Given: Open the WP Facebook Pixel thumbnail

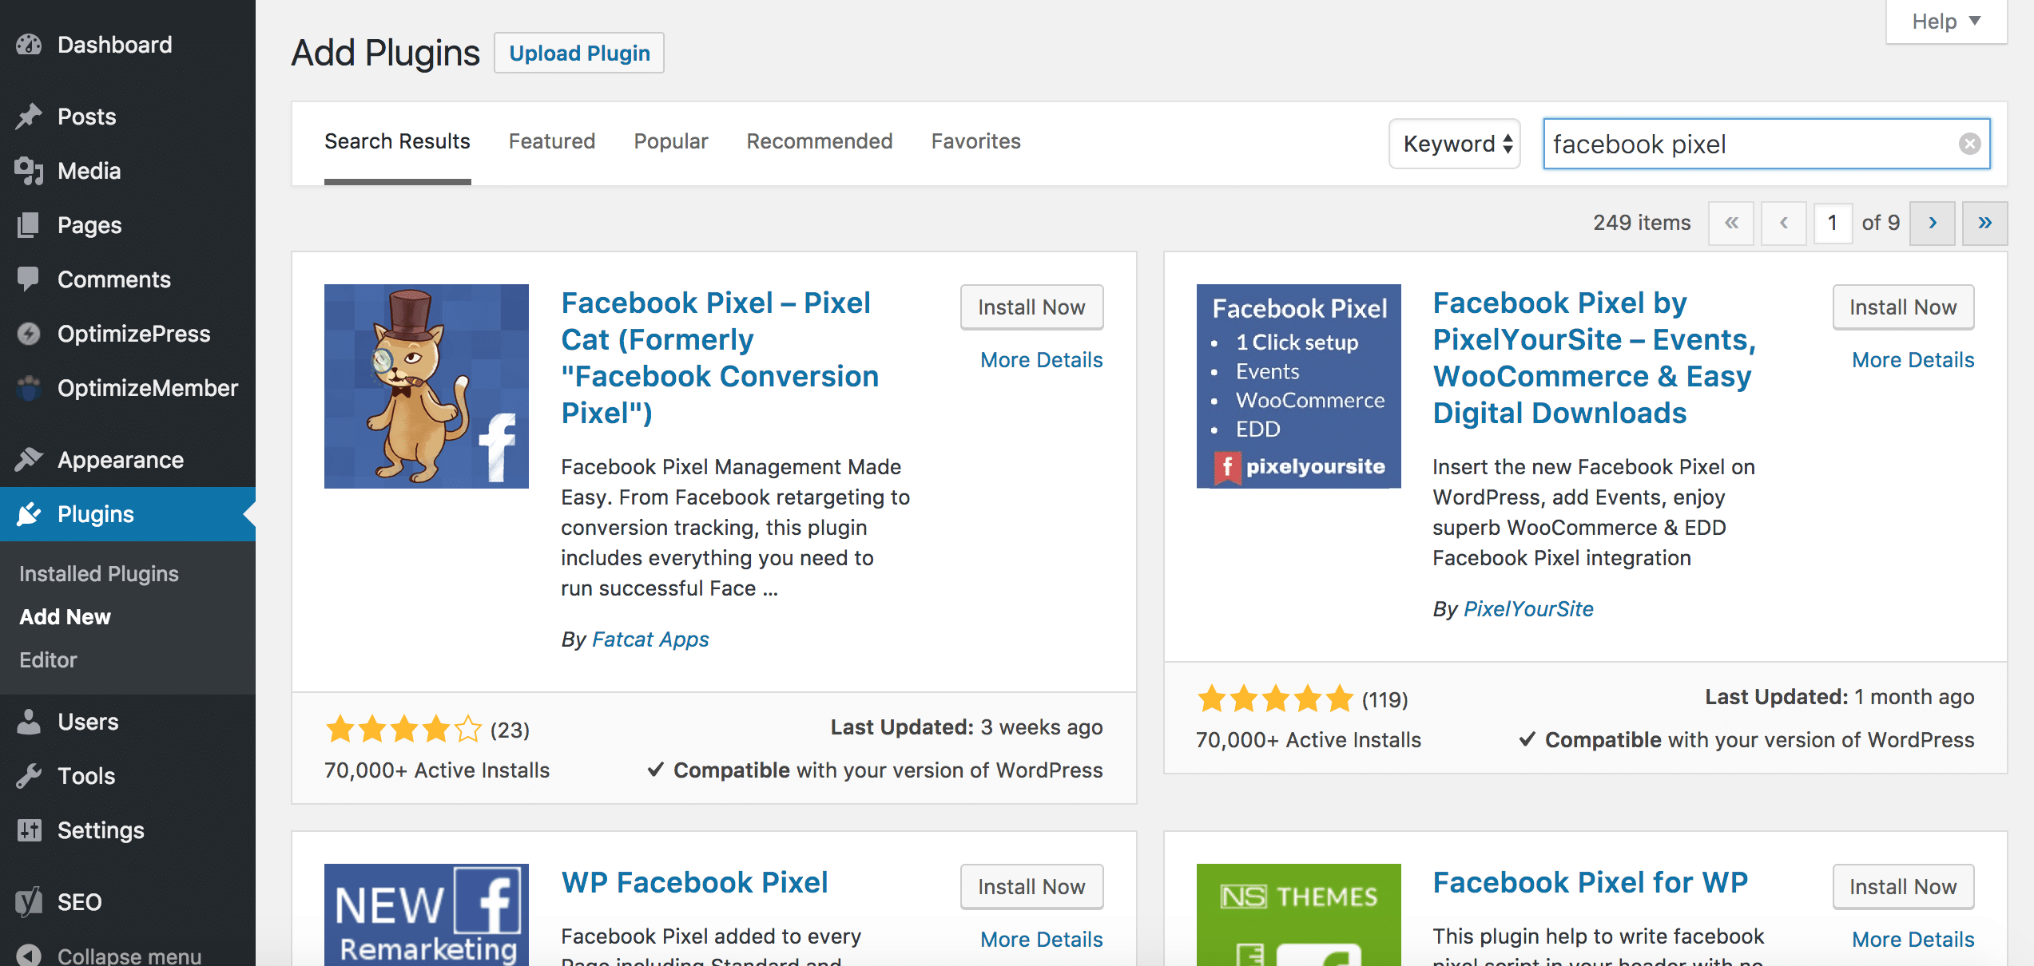Looking at the screenshot, I should (427, 915).
